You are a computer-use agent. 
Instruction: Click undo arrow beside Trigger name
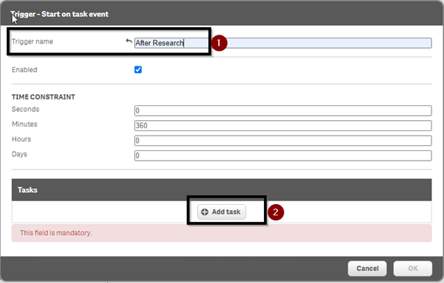click(129, 41)
